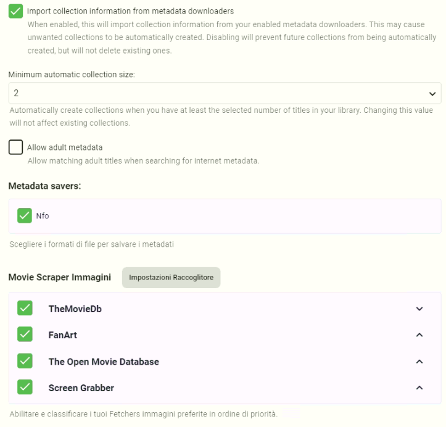Image resolution: width=446 pixels, height=427 pixels.
Task: Toggle Import collection information checkbox
Action: tap(16, 10)
